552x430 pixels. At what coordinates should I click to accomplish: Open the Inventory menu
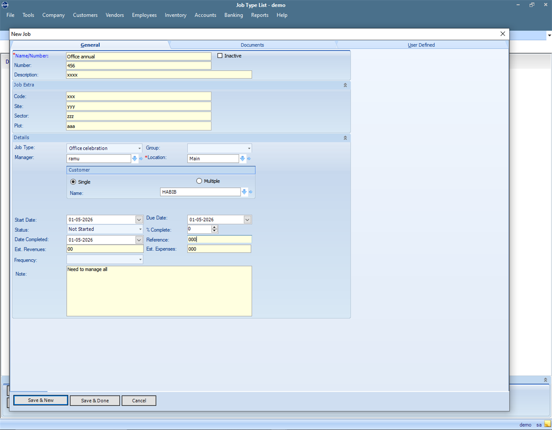pos(176,15)
